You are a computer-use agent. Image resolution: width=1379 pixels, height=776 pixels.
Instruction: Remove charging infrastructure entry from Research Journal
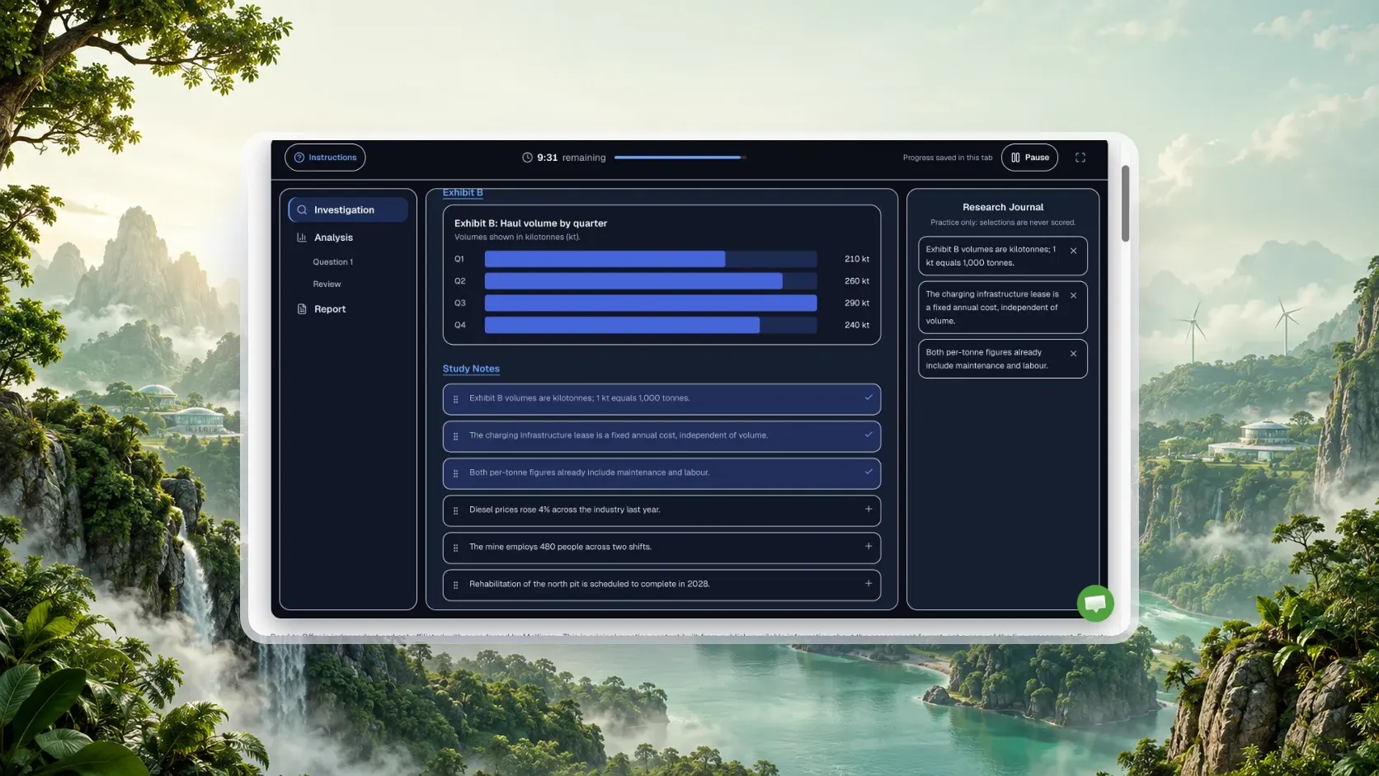(x=1073, y=295)
